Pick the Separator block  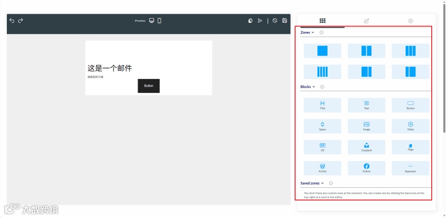coord(410,168)
